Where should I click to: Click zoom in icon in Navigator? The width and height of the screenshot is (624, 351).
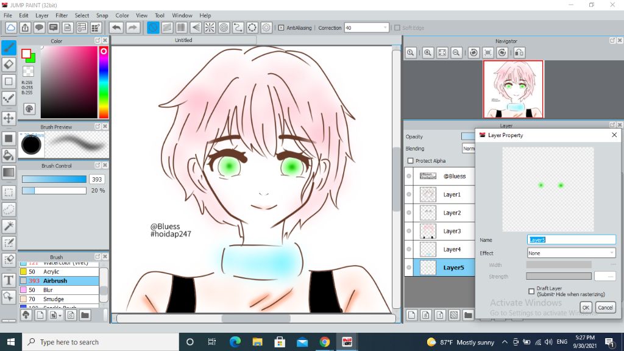coord(428,52)
